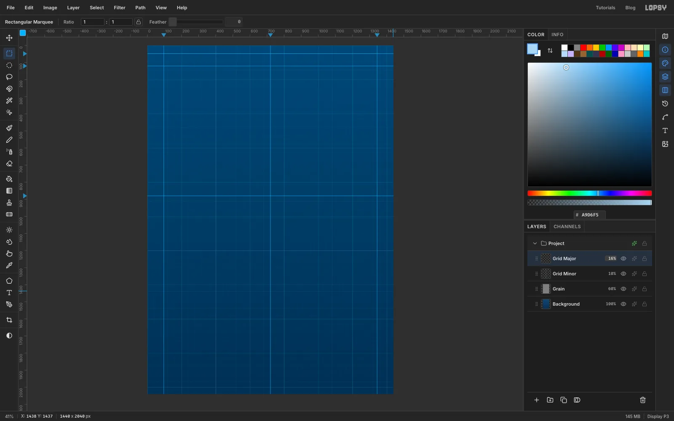
Task: Select the Polygon shape tool
Action: pyautogui.click(x=9, y=281)
